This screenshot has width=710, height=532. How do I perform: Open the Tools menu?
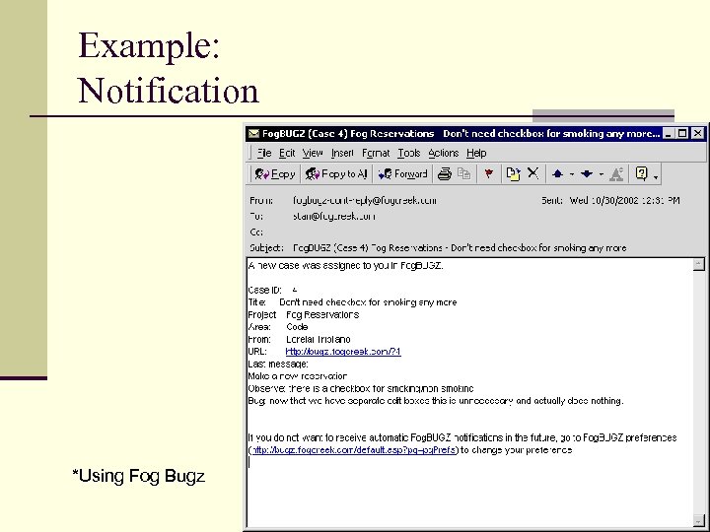tap(409, 153)
